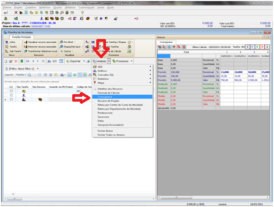The image size is (274, 207).
Task: Select Cronograma from the Anexos menu
Action: (123, 97)
